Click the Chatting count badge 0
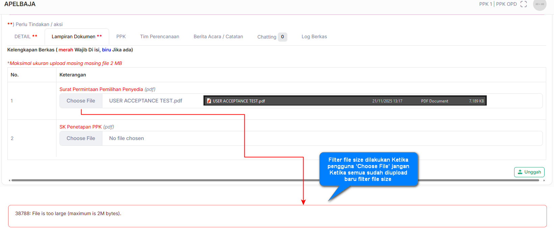This screenshot has height=230, width=554. pyautogui.click(x=283, y=37)
